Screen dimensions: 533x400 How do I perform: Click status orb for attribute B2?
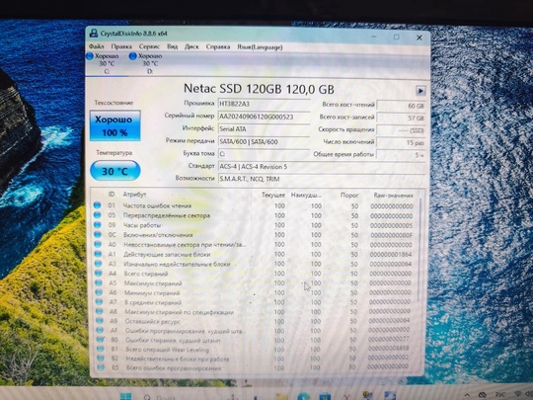point(101,358)
